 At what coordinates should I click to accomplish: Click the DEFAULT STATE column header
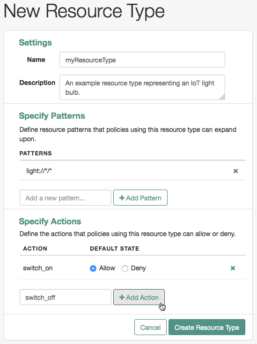115,248
